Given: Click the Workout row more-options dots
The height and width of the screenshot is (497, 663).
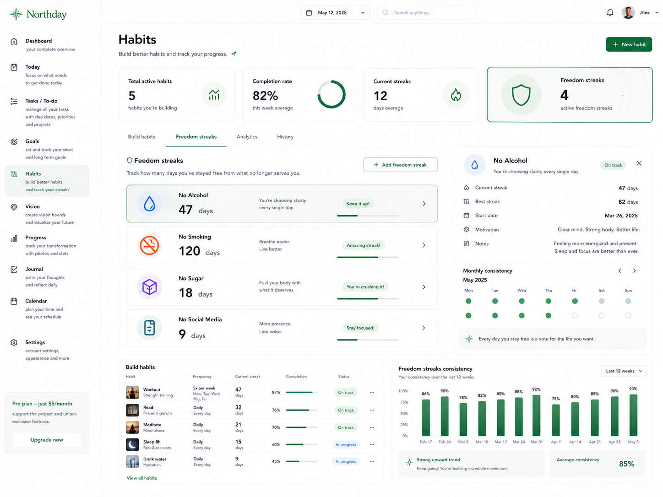Looking at the screenshot, I should coord(372,392).
